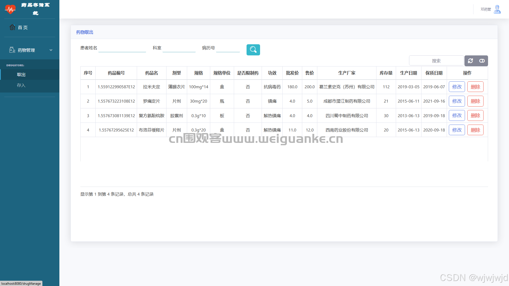Click 删除 for 布洛芬缓释片

click(x=475, y=130)
